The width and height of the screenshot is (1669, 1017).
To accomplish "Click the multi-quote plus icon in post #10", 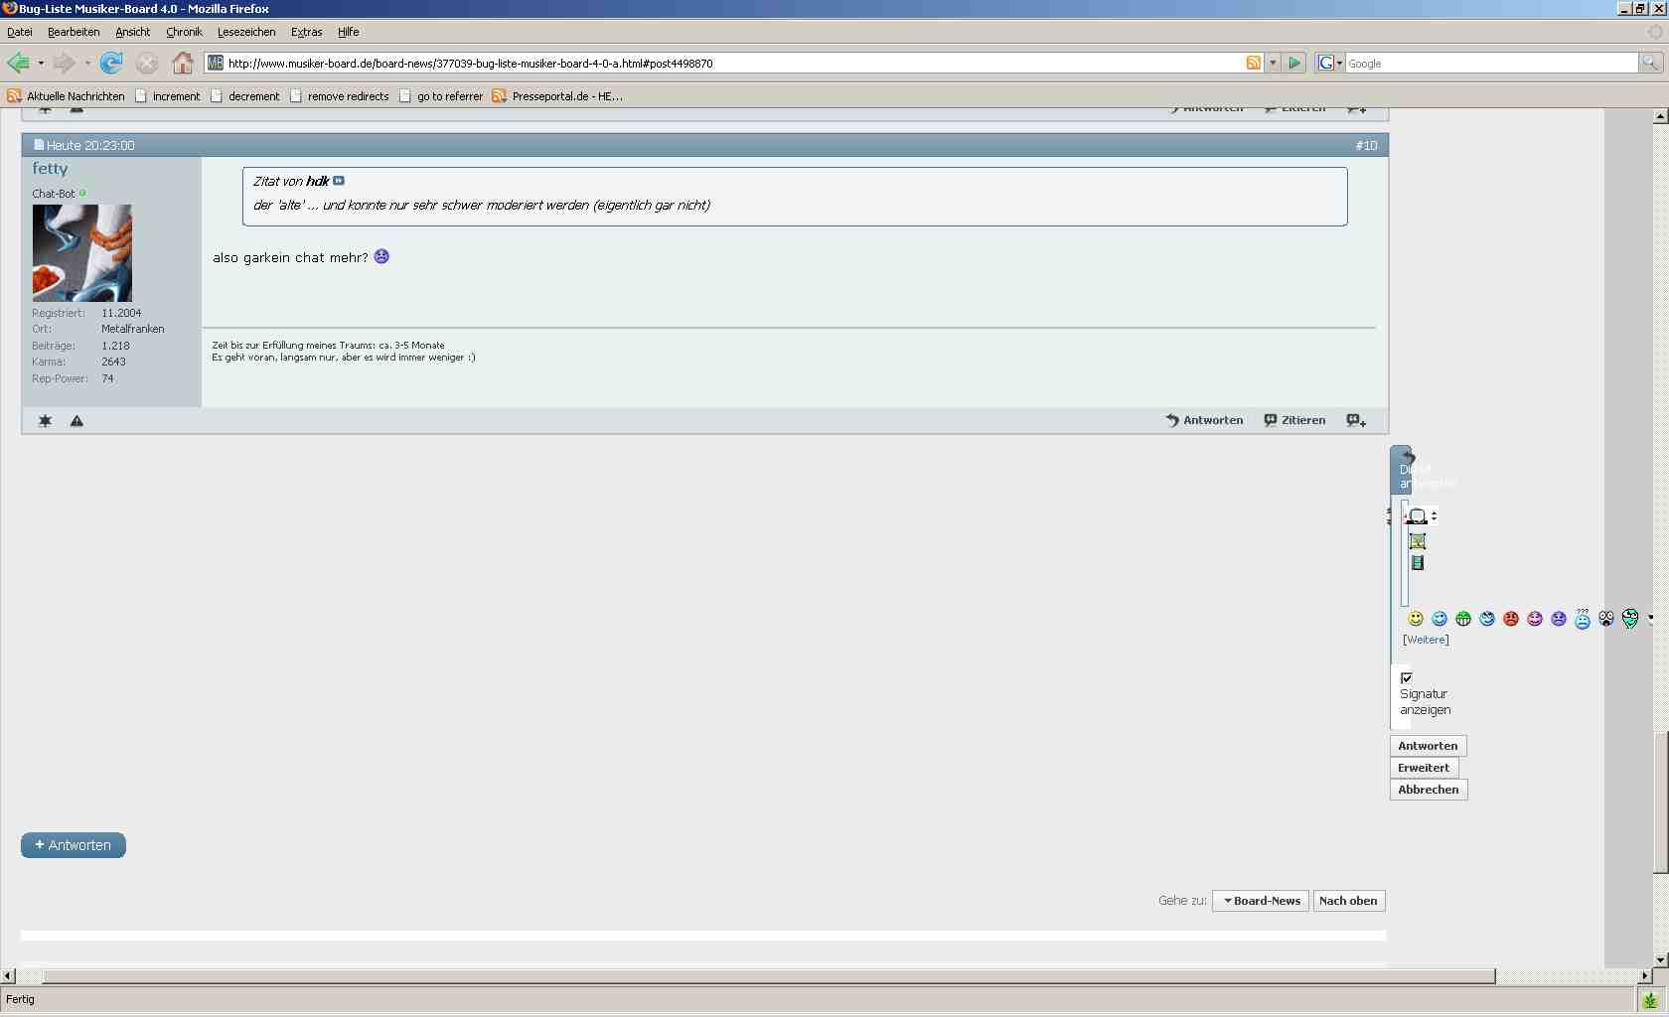I will [1356, 421].
